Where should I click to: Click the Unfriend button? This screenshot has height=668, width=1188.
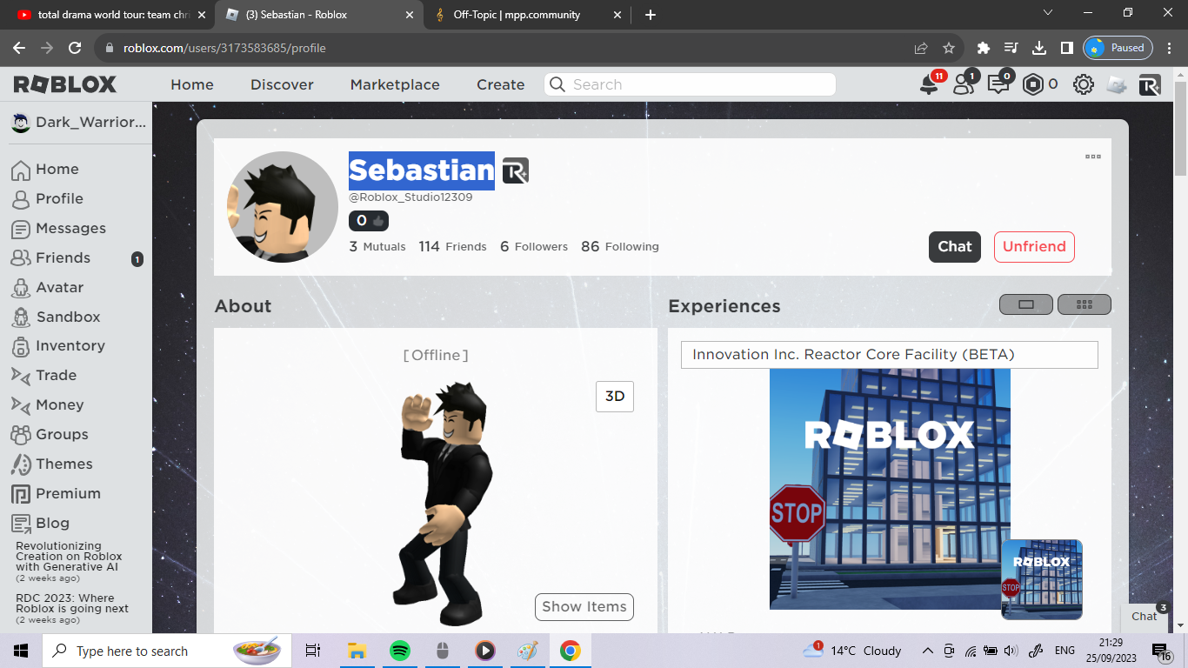click(x=1034, y=246)
